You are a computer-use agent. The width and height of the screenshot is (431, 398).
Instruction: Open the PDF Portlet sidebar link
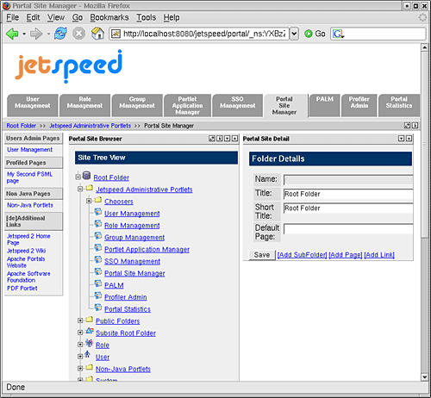point(22,288)
